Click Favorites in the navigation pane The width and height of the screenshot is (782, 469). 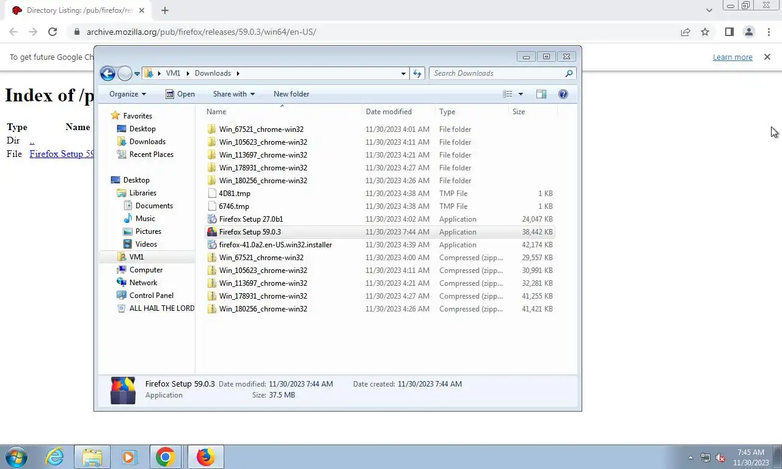(137, 116)
